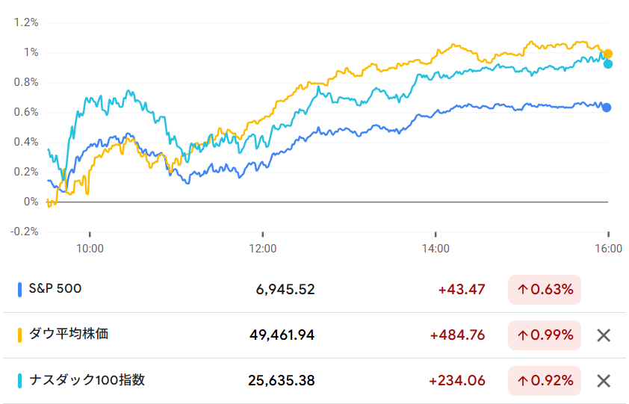Viewport: 629px width, 404px height.
Task: Open the ダウ平均株価 index row
Action: (x=69, y=335)
